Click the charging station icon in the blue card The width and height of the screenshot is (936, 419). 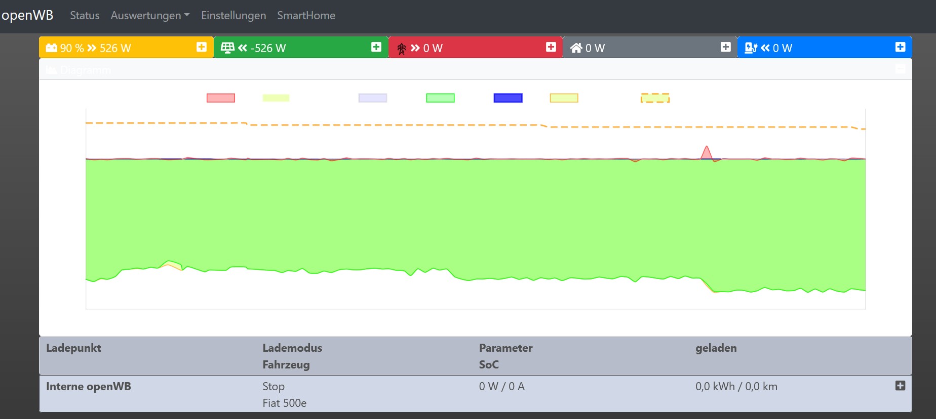[751, 48]
